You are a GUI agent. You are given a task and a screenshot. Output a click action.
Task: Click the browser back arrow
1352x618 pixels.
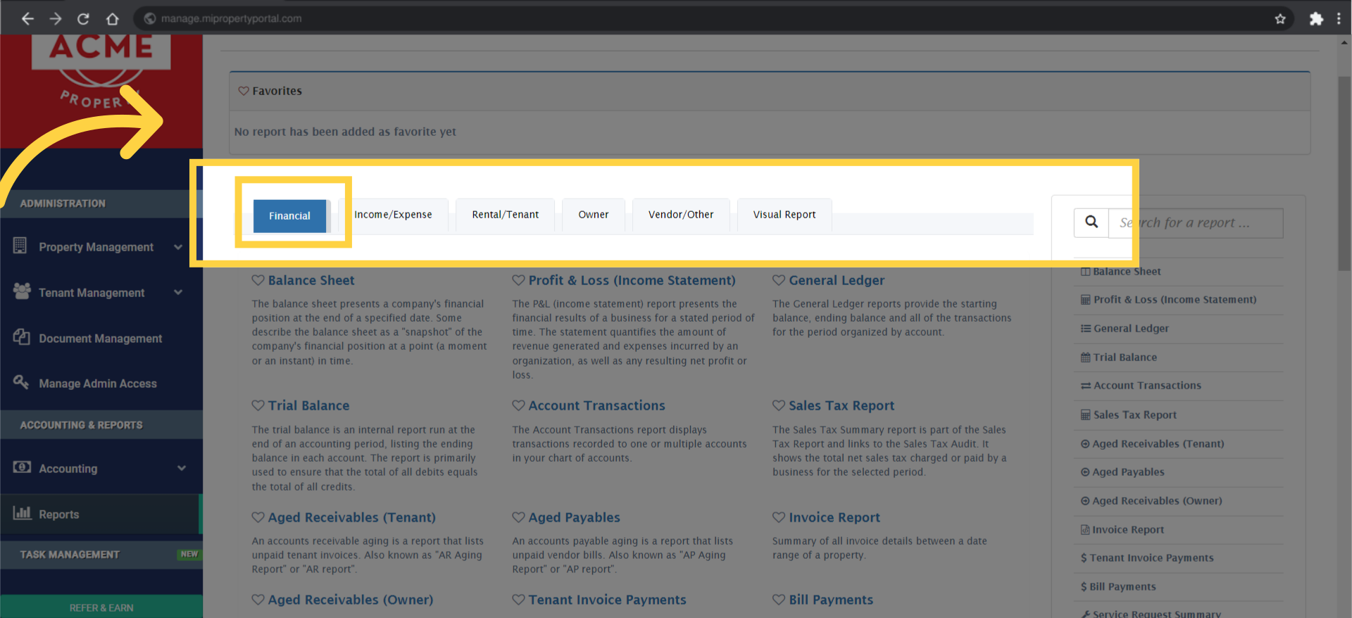point(27,19)
